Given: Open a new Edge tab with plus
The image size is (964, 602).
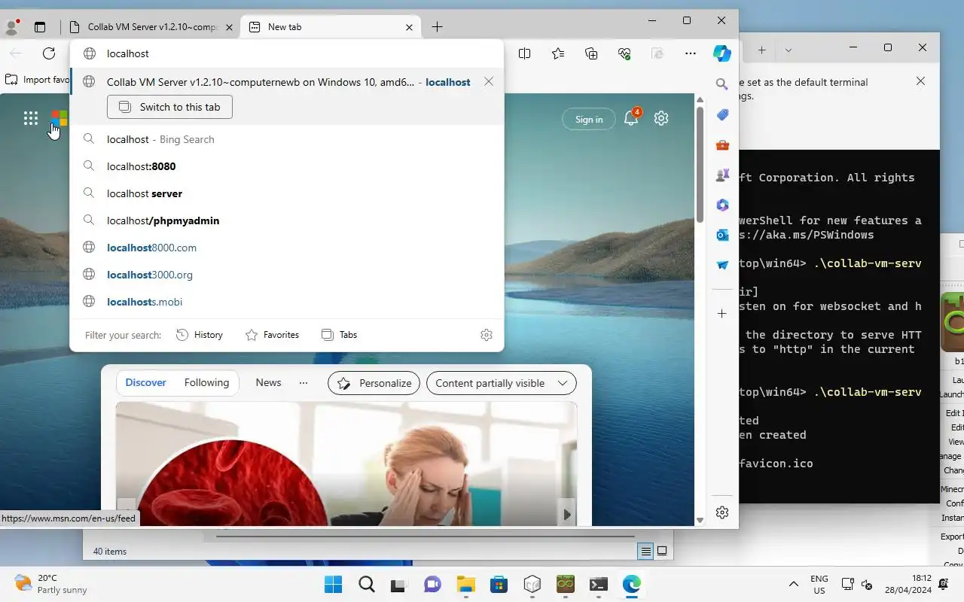Looking at the screenshot, I should pos(437,27).
